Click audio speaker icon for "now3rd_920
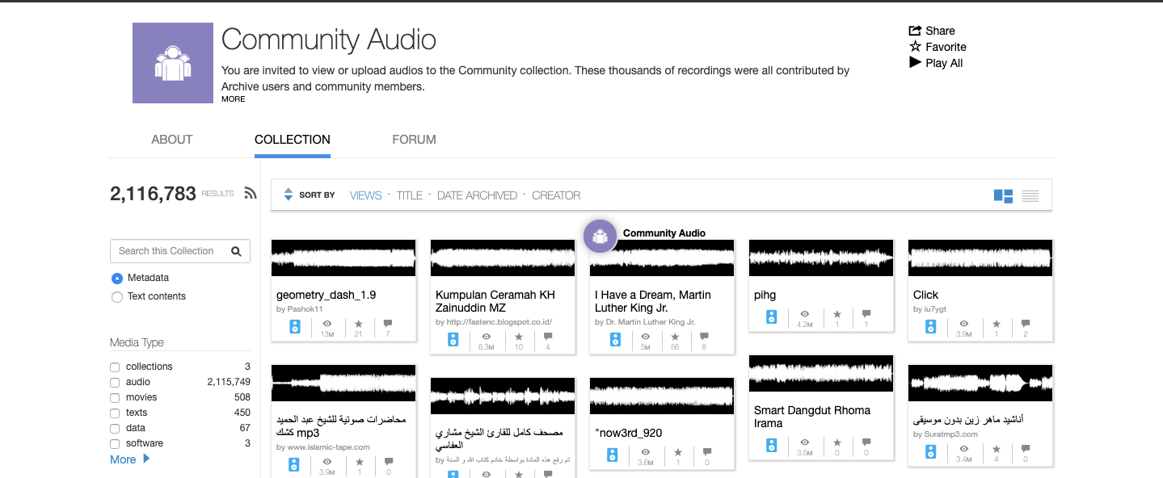Screen dimensions: 1163x478 coord(613,455)
